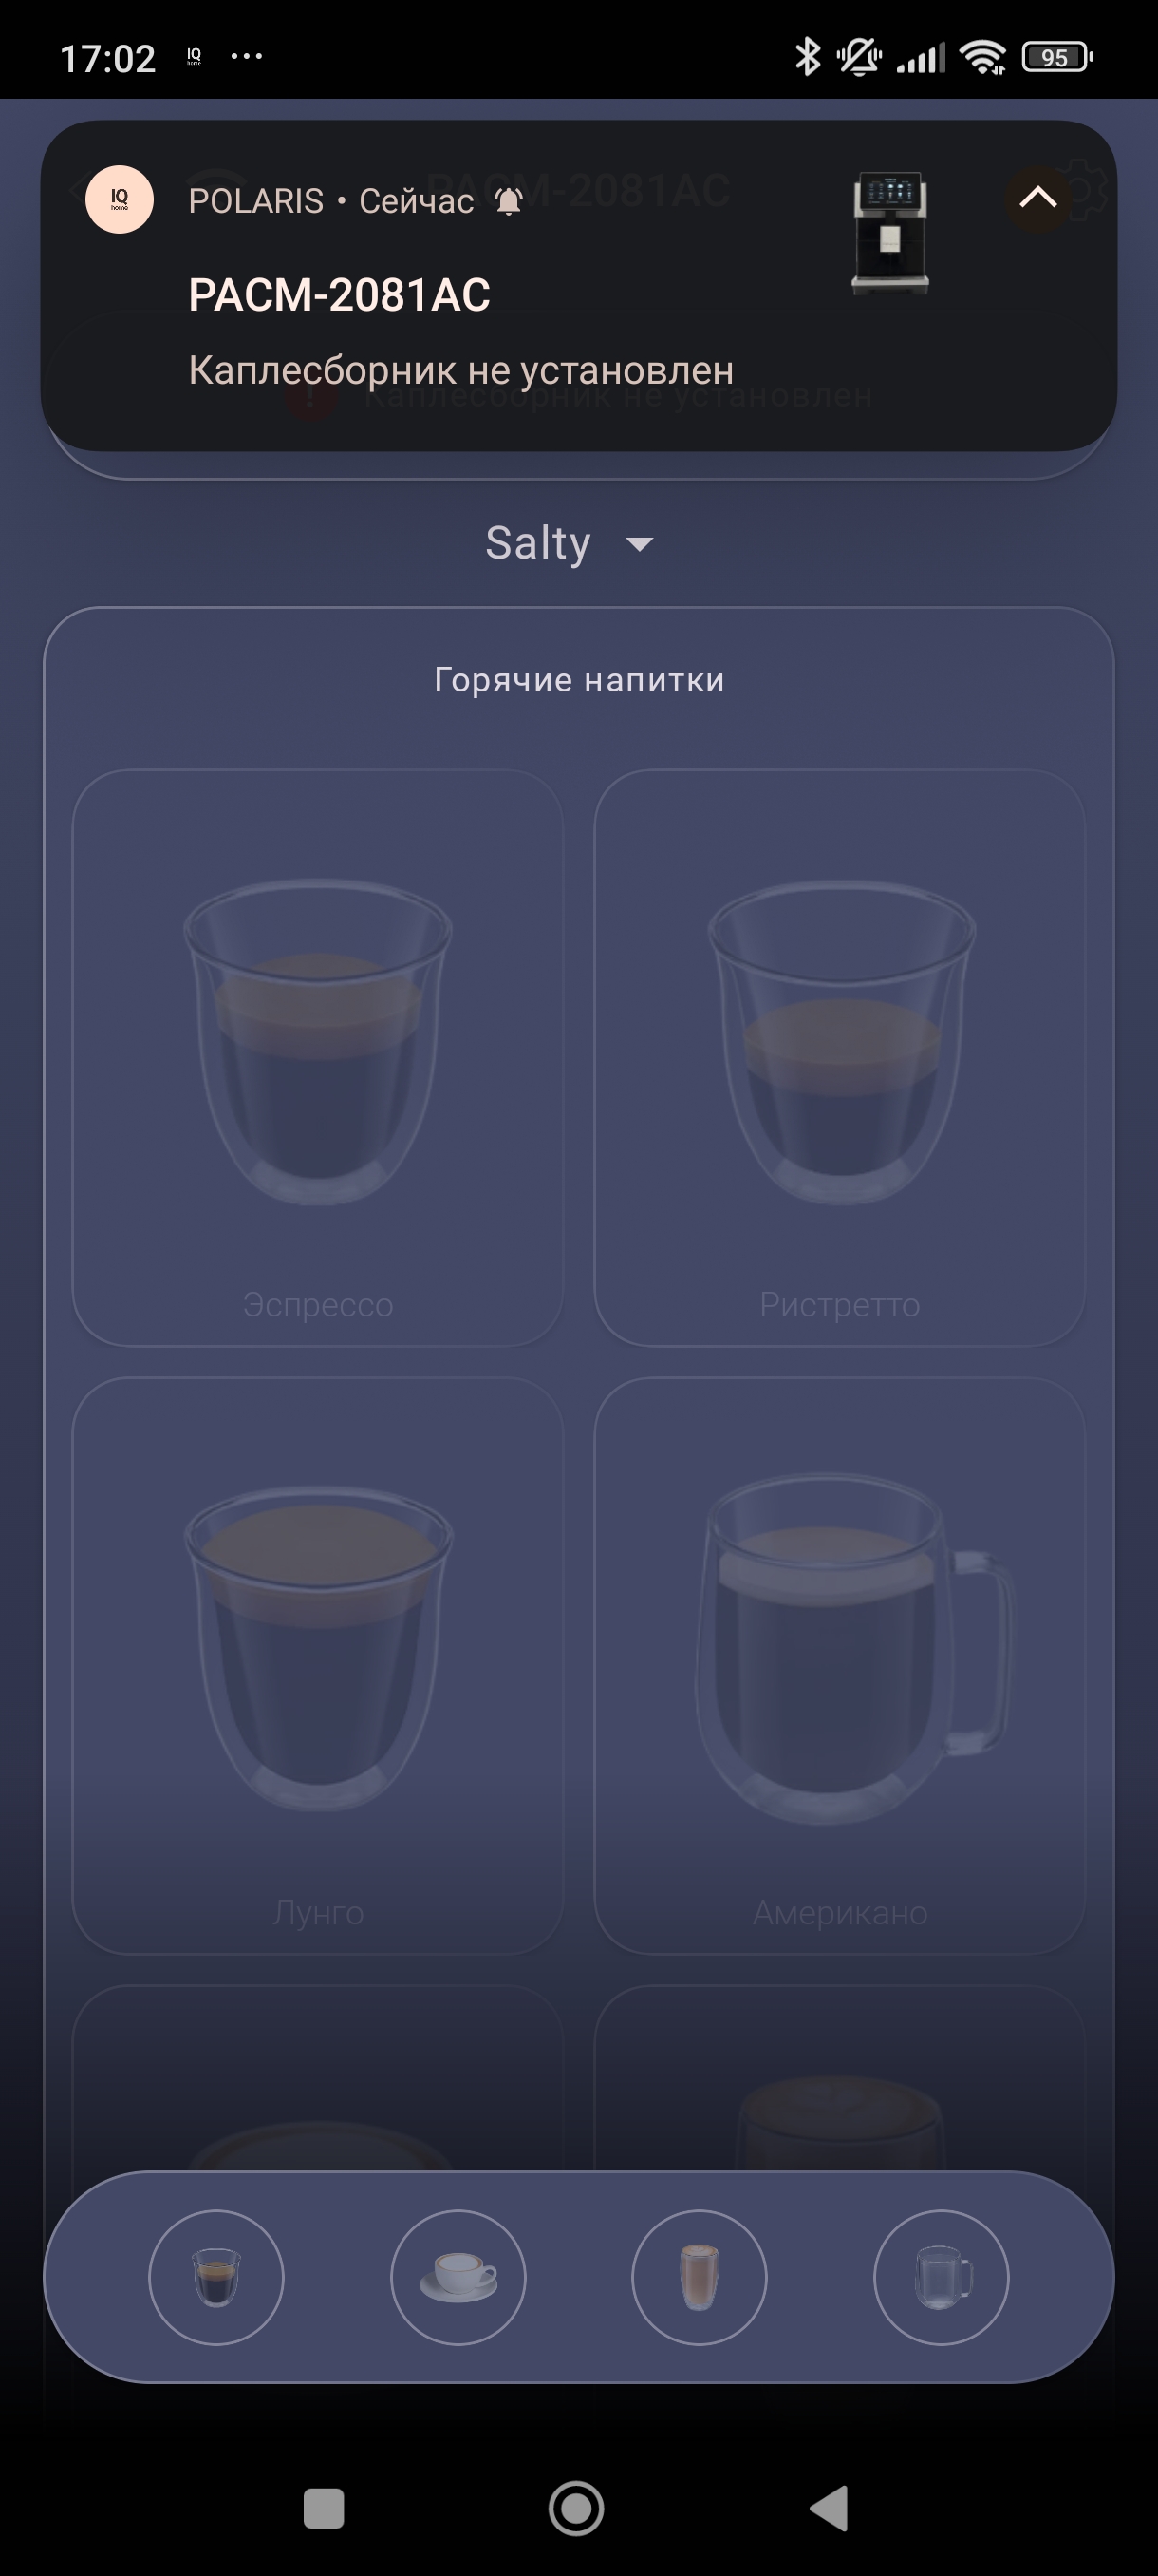1158x2576 pixels.
Task: Switch to latte glass category tab
Action: 700,2277
